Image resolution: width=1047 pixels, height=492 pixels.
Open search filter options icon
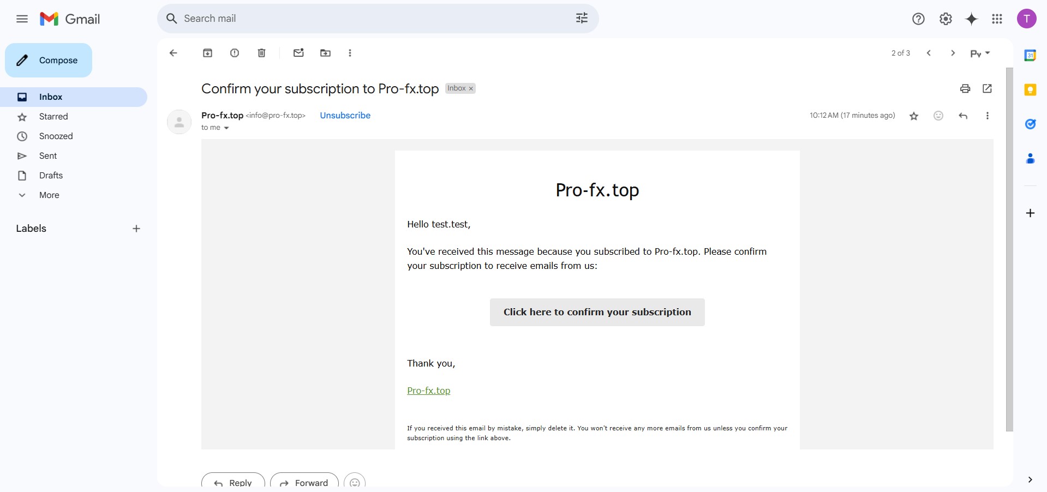point(582,19)
